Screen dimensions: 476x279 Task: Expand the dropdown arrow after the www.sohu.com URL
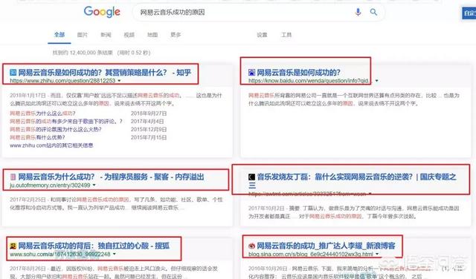pos(114,255)
